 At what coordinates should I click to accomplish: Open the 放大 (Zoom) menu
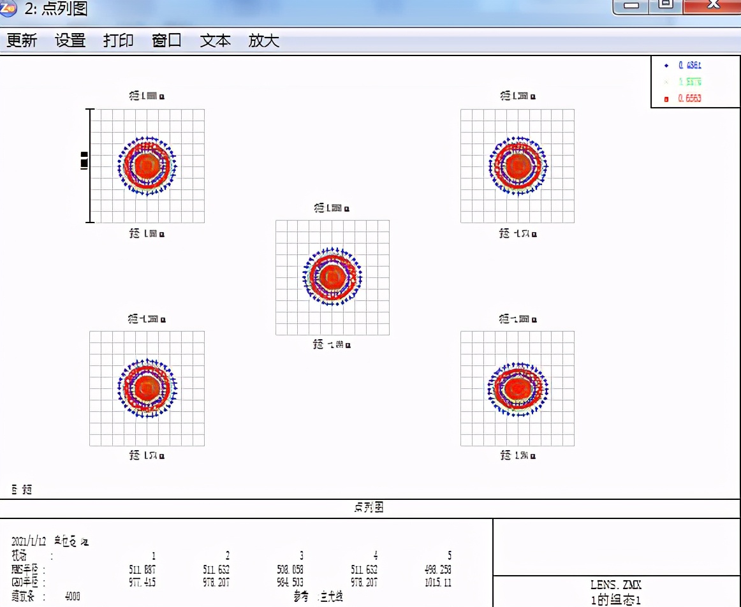click(262, 40)
